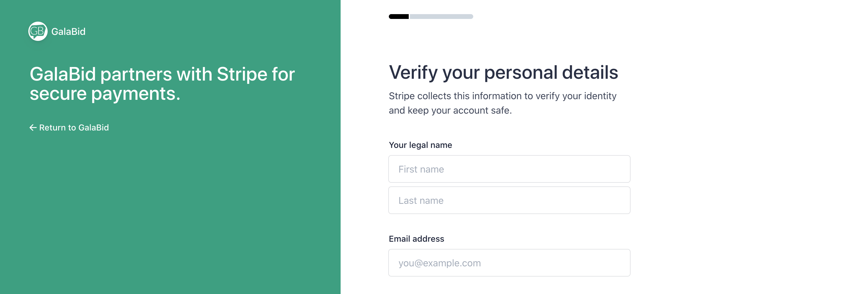The image size is (847, 294).
Task: Click the word "Stripe" in green panel headline
Action: click(242, 74)
